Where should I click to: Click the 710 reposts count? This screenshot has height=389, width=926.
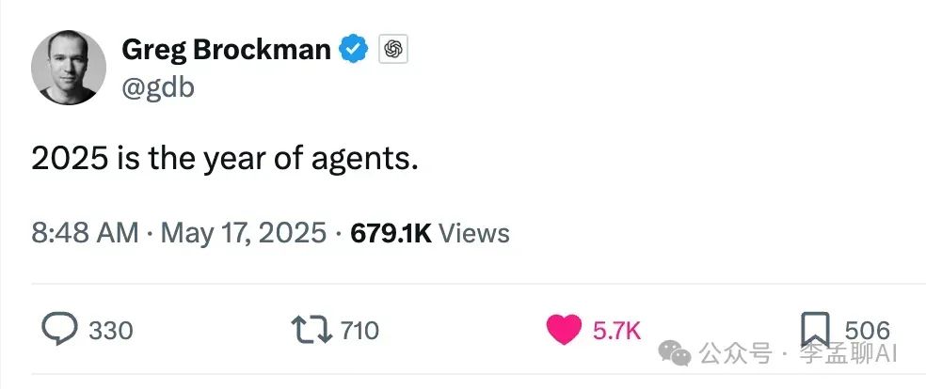(359, 331)
